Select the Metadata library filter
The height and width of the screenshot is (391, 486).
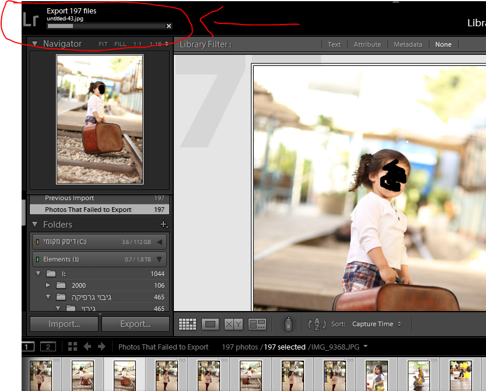coord(408,44)
